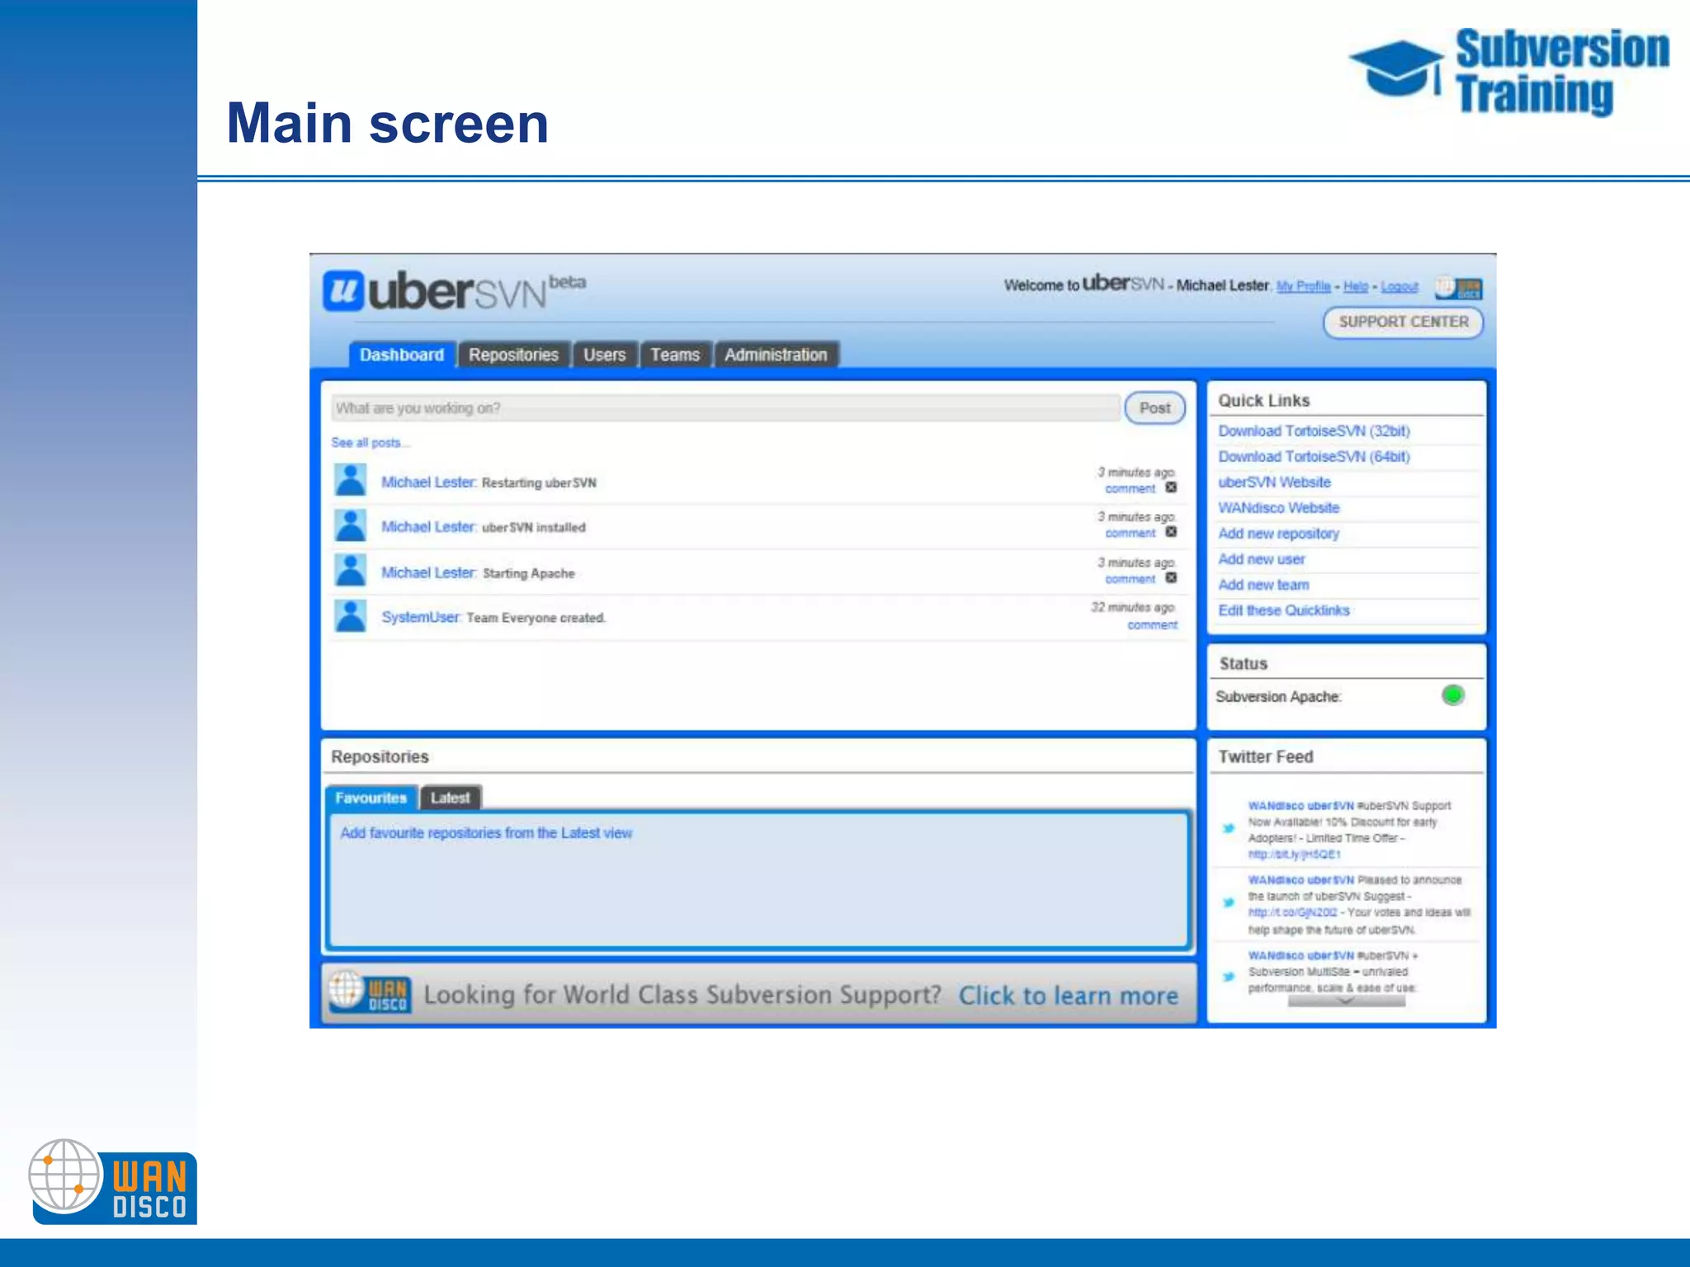Click the first tweet's Twitter bird icon
The height and width of the screenshot is (1267, 1690).
1229,828
